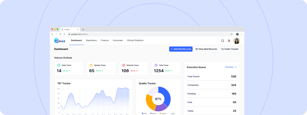Viewport: 307px width, 115px height.
Task: Reload the page with browser refresh icon
Action: pos(60,34)
